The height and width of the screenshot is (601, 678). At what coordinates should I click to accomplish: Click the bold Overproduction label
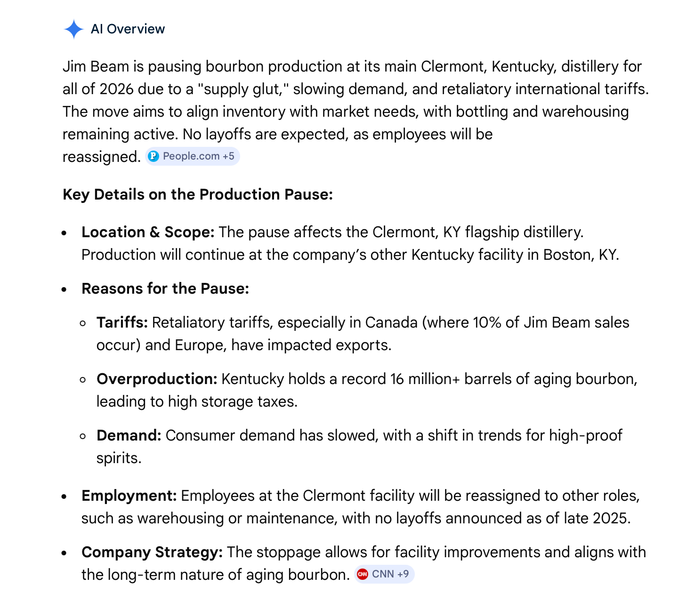[157, 379]
